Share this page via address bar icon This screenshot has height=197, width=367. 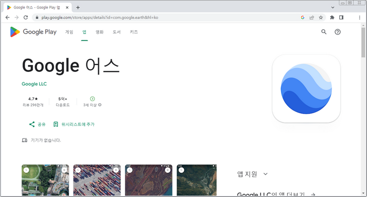312,17
